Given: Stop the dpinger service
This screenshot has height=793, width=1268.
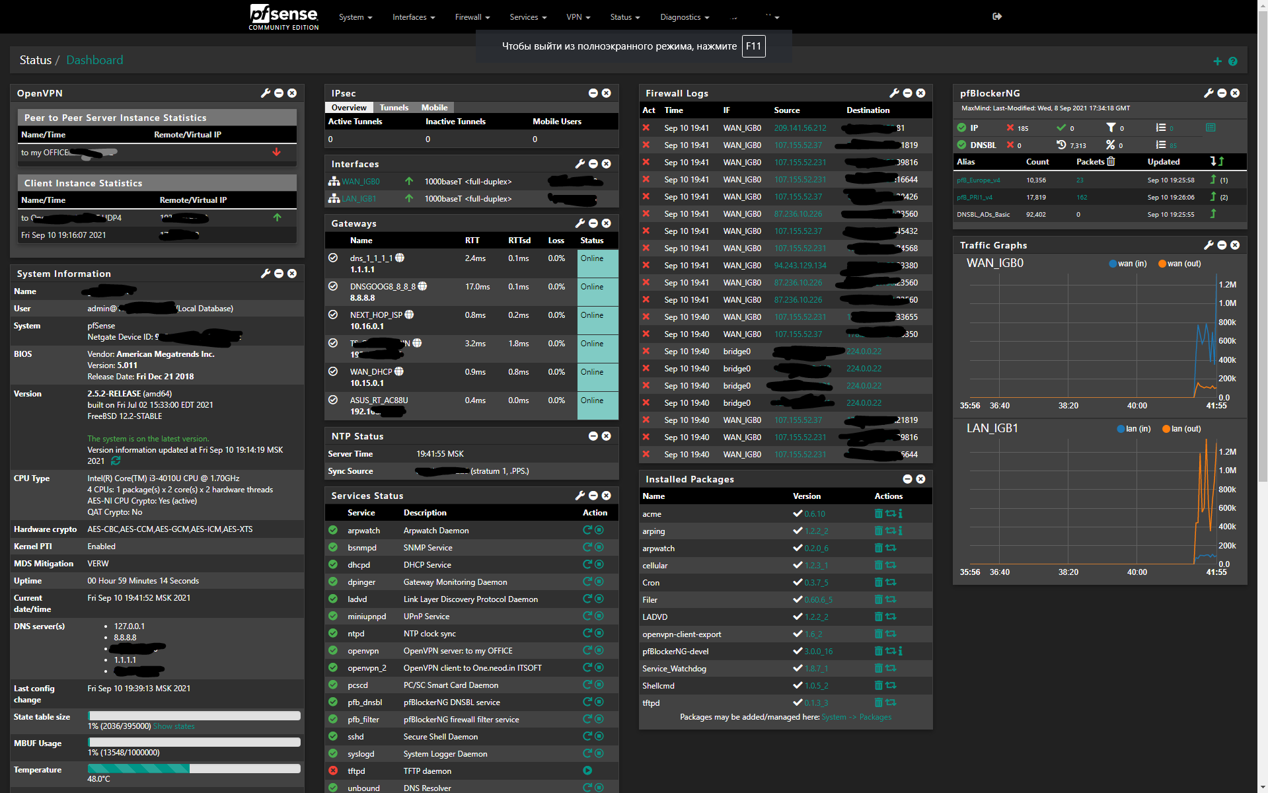Looking at the screenshot, I should pyautogui.click(x=599, y=582).
